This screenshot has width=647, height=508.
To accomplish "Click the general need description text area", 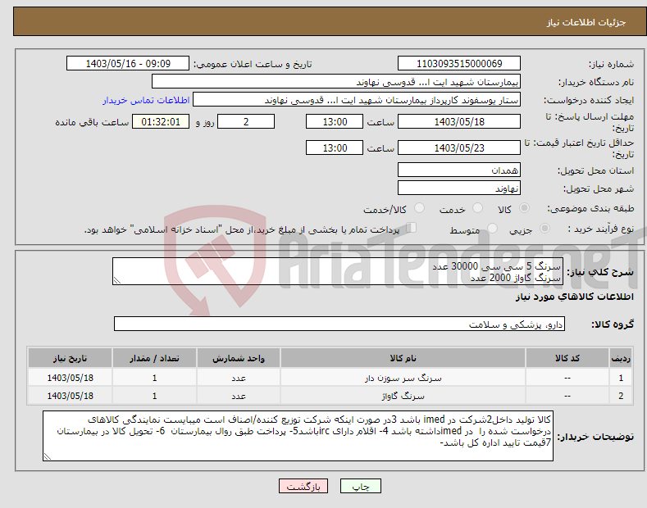I will coord(338,271).
